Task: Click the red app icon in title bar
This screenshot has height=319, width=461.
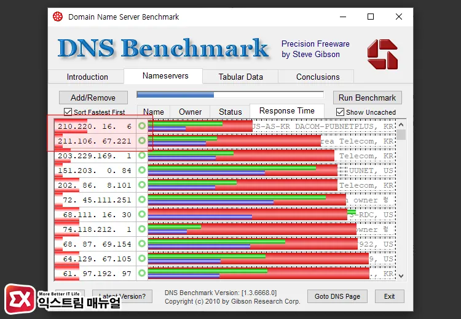Action: click(x=57, y=17)
